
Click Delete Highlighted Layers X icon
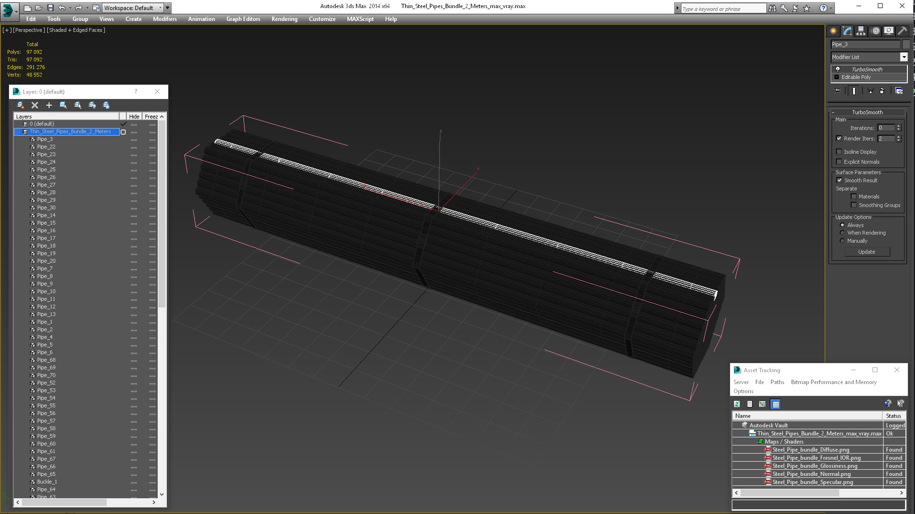[x=35, y=105]
